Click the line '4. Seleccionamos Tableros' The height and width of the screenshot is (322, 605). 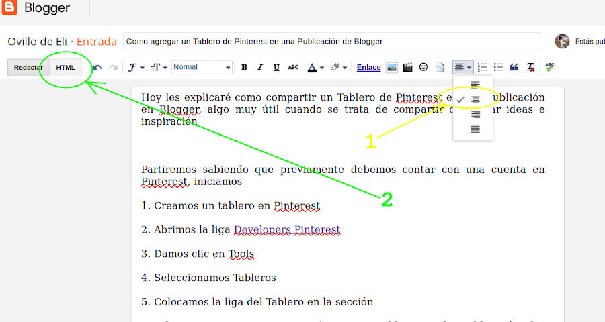pos(208,278)
